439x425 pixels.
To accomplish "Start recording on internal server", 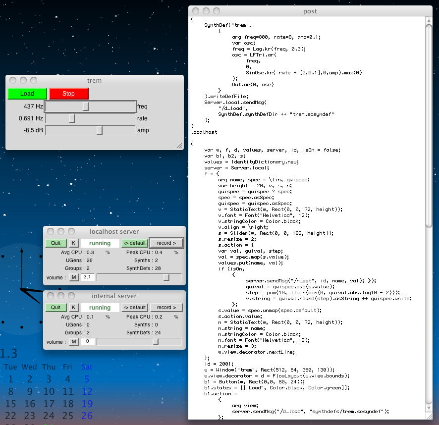I will click(x=166, y=308).
